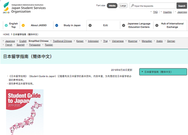The height and width of the screenshot is (135, 188).
Task: Click the magnifier icon in search box
Action: (x=132, y=6)
